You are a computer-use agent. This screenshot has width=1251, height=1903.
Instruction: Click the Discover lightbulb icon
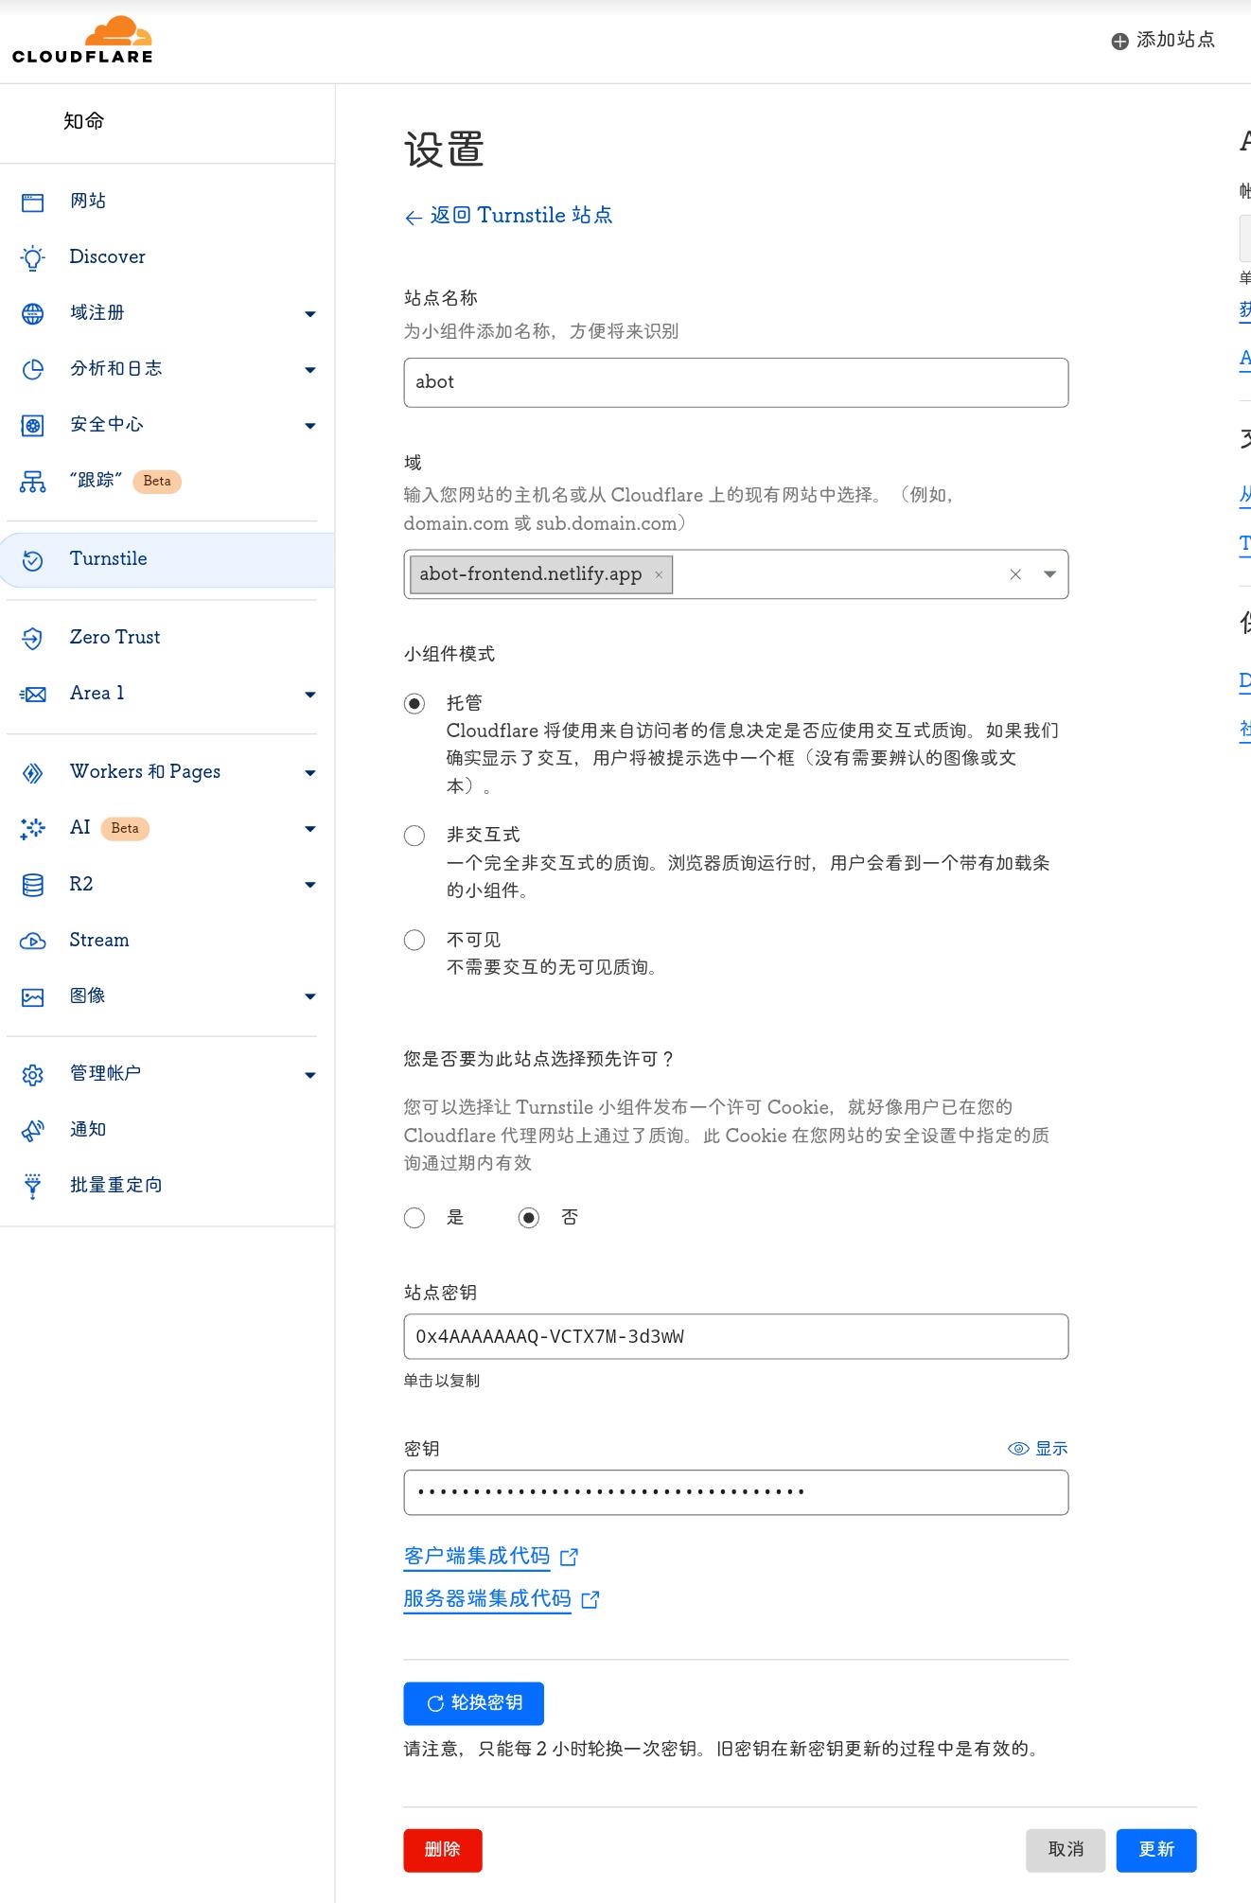[33, 257]
